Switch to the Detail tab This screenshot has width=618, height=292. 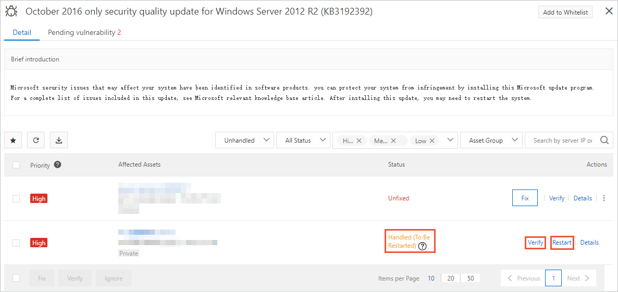pyautogui.click(x=22, y=33)
